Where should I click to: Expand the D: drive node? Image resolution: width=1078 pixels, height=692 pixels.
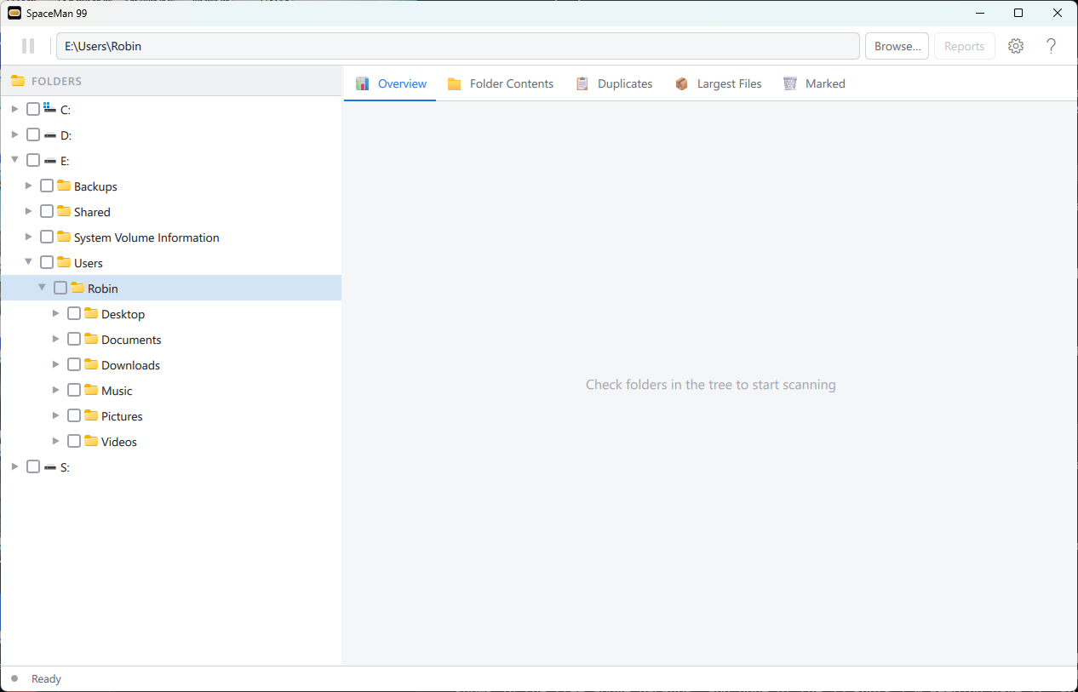tap(14, 134)
